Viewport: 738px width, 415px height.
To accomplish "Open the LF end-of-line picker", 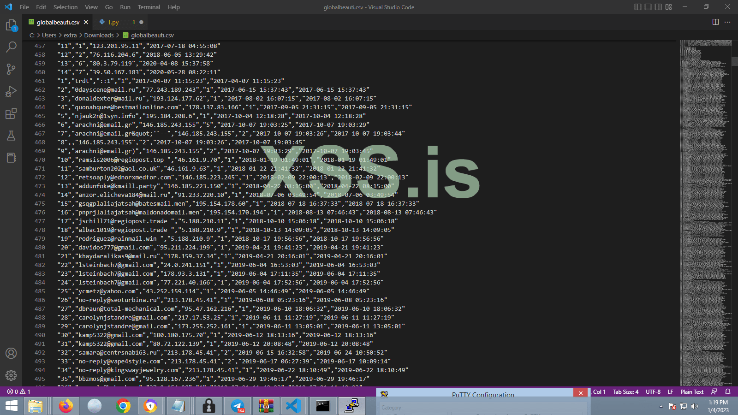I will tap(670, 391).
